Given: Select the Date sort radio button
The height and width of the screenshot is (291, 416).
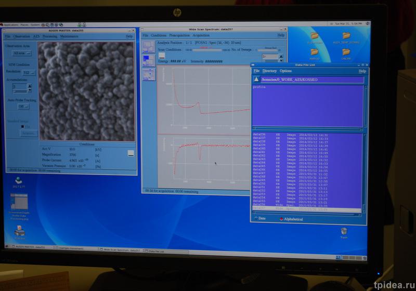Looking at the screenshot, I should pyautogui.click(x=260, y=218).
